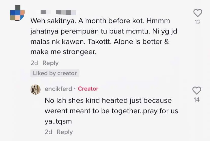This screenshot has height=141, width=210.
Task: Open encikferd's profile avatar
Action: coord(36,89)
